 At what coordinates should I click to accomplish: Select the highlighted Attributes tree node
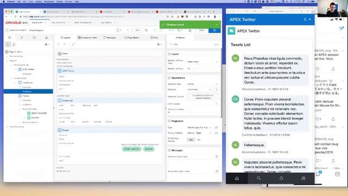(28, 91)
